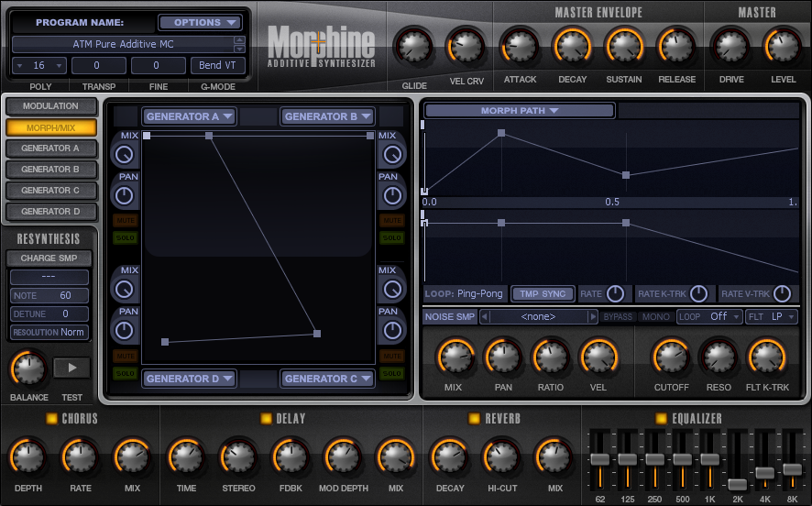Switch to the Modulation page
812x506 pixels.
coord(50,106)
